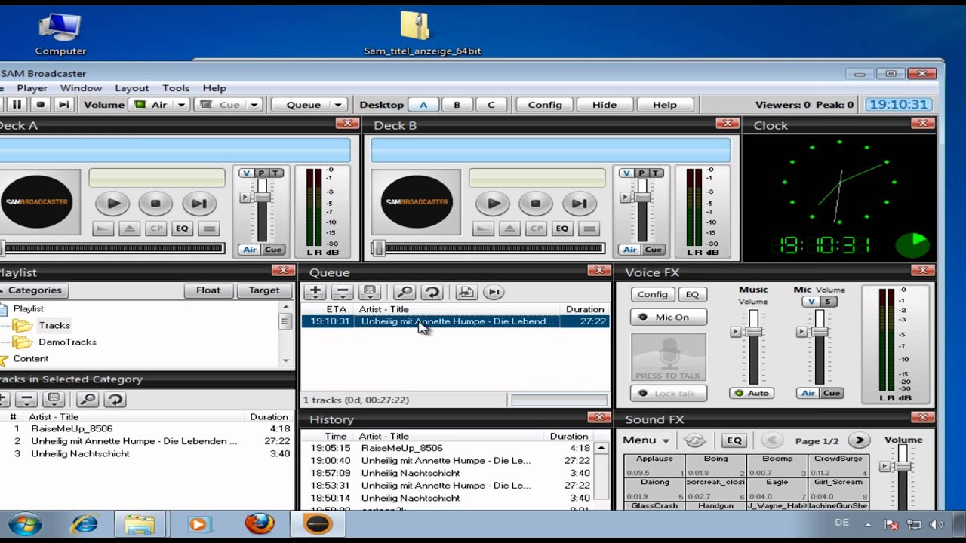
Task: Enable Air output on Deck B
Action: click(630, 250)
